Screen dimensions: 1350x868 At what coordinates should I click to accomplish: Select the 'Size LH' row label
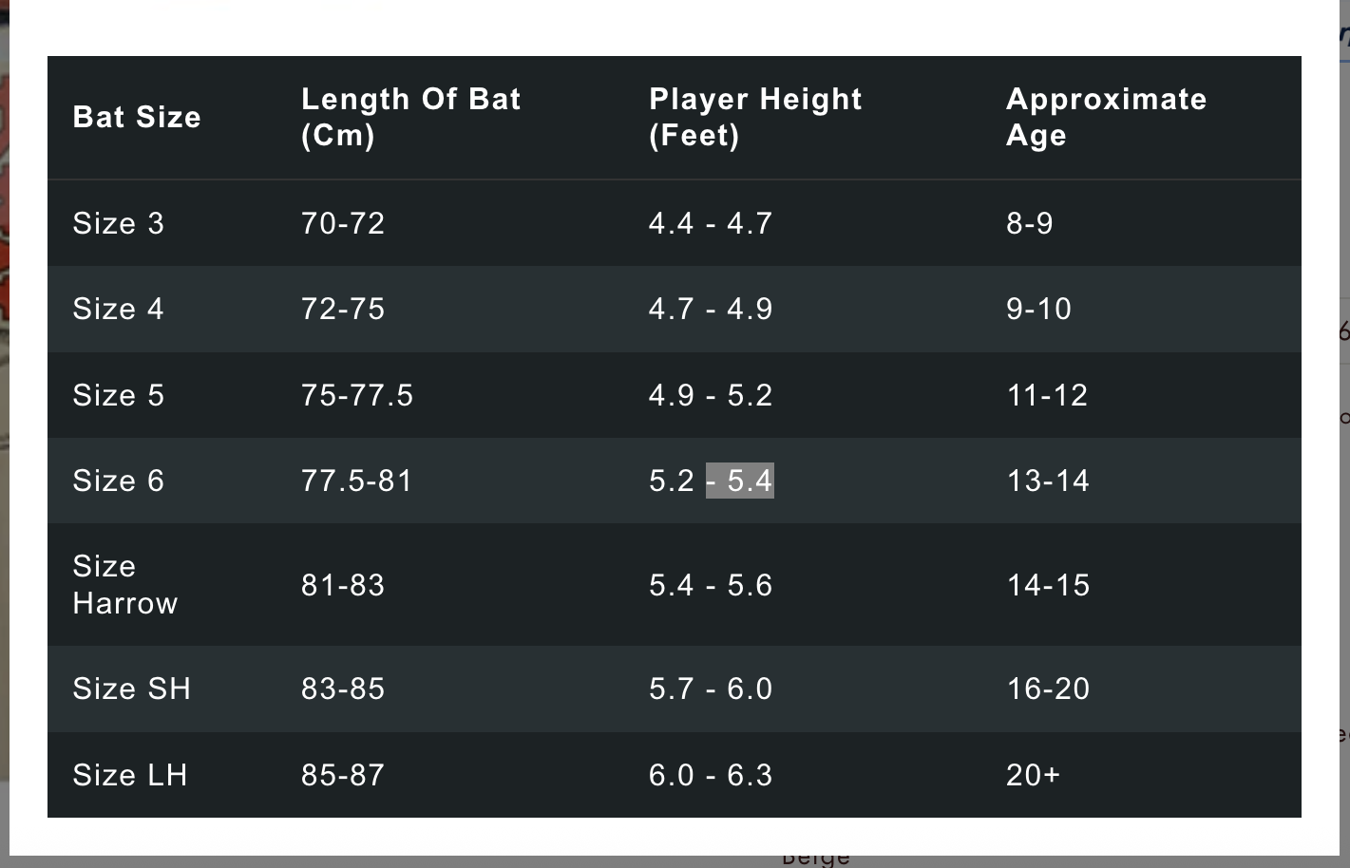[130, 775]
